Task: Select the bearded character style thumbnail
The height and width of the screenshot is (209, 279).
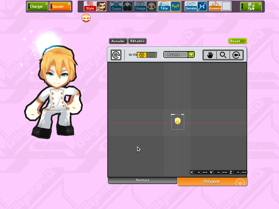Action: pyautogui.click(x=101, y=7)
